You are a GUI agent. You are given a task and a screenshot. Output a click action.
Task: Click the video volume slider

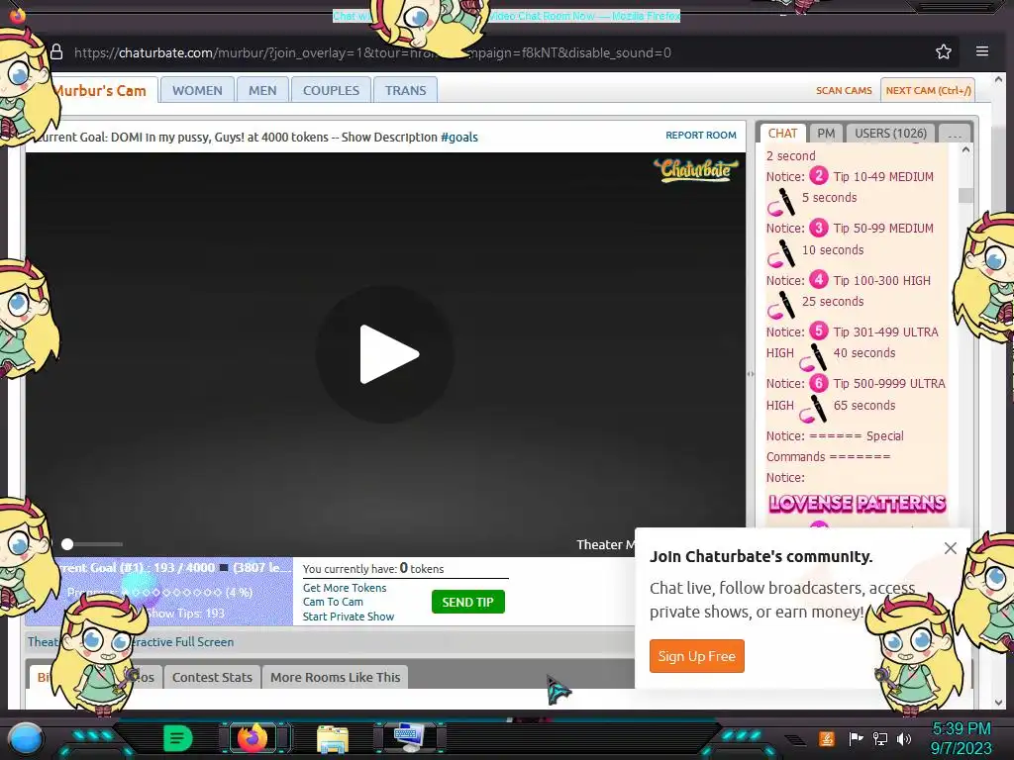coord(92,544)
